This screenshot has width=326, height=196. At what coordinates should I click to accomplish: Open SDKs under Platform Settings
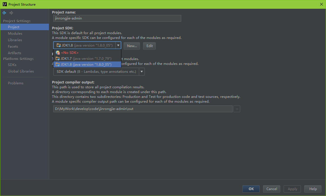(12, 65)
